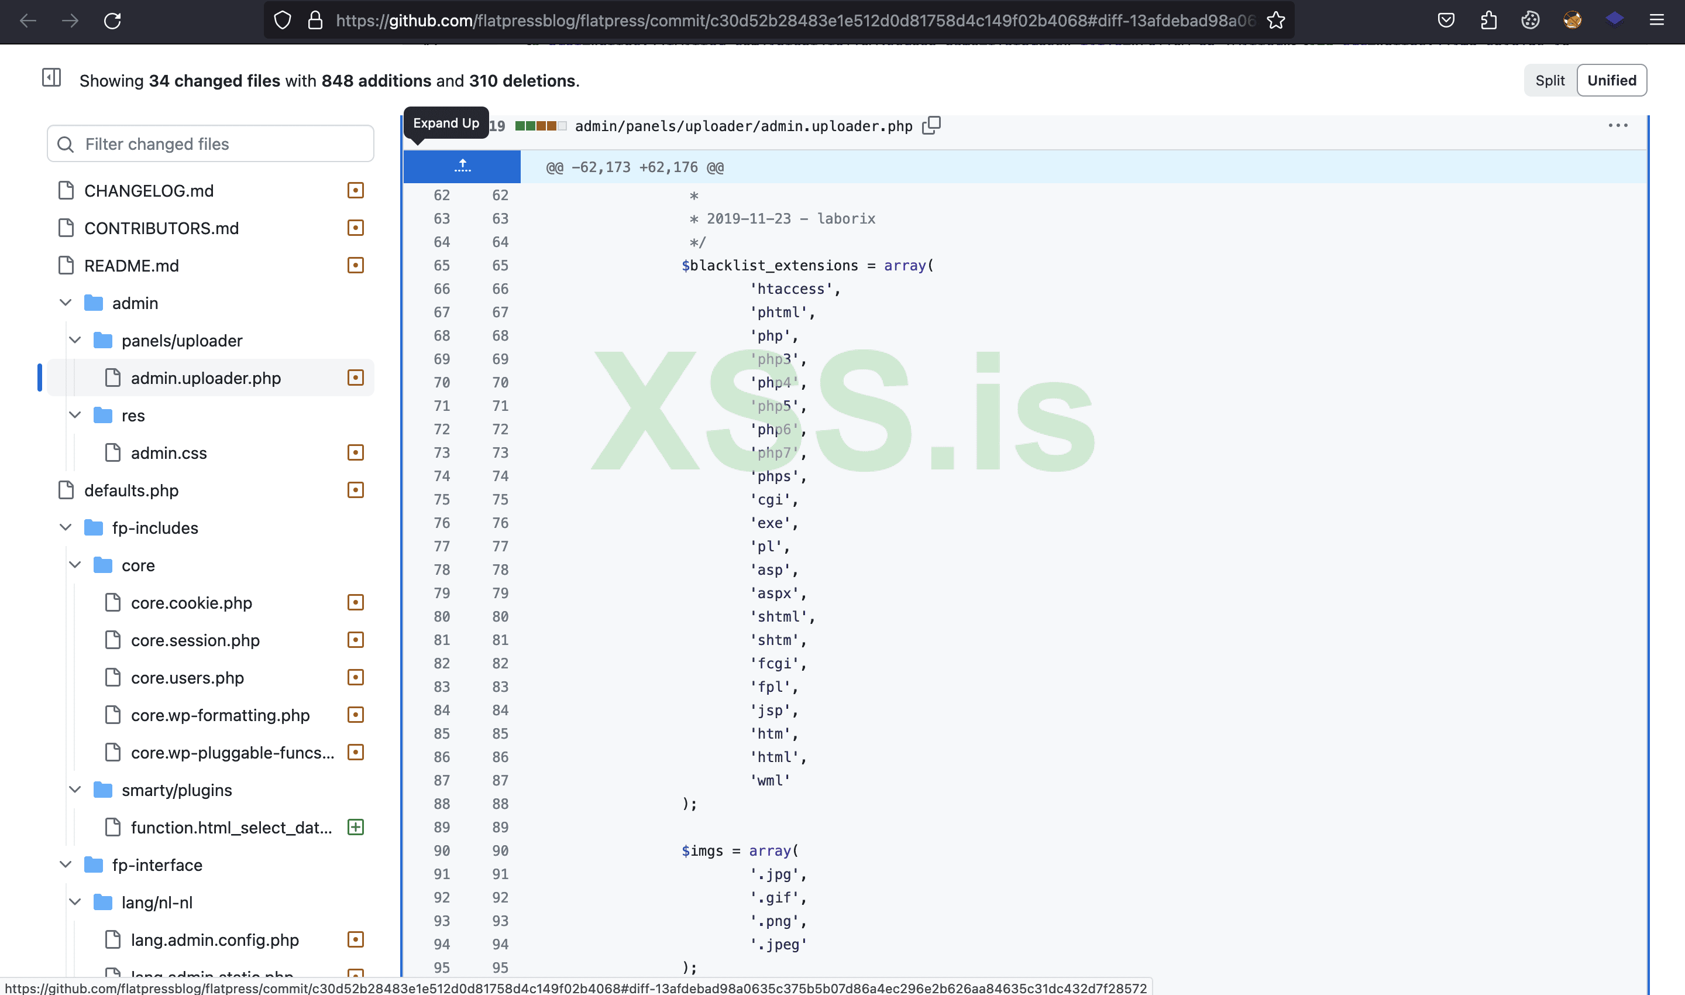Screen dimensions: 1685x995
Task: Open the Firefox account avatar menu
Action: (1573, 20)
